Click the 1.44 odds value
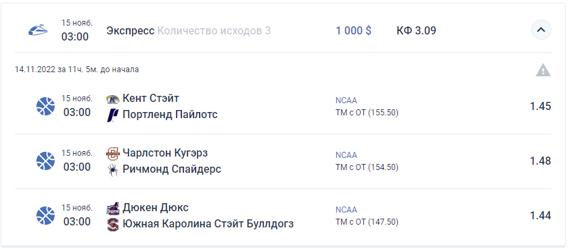 coord(541,216)
